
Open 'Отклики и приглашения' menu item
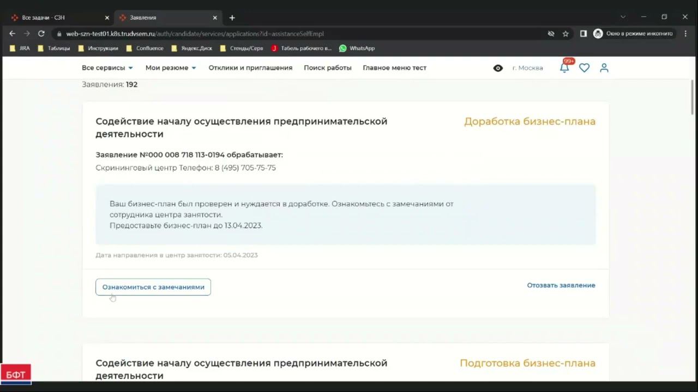tap(250, 68)
